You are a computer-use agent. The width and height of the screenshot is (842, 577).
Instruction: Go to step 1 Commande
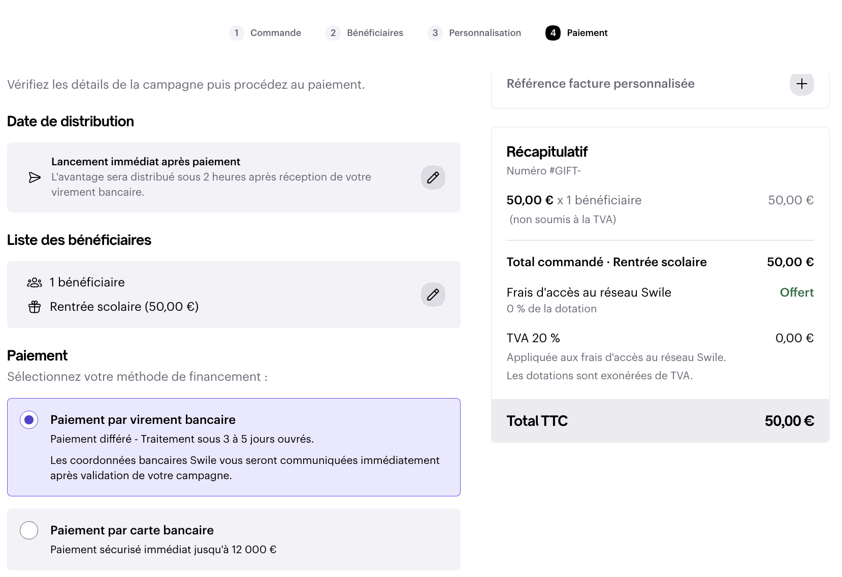[265, 33]
